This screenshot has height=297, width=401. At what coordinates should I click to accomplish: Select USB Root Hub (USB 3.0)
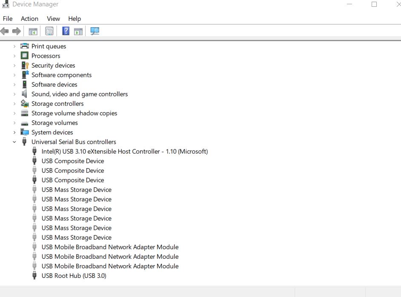click(x=74, y=276)
